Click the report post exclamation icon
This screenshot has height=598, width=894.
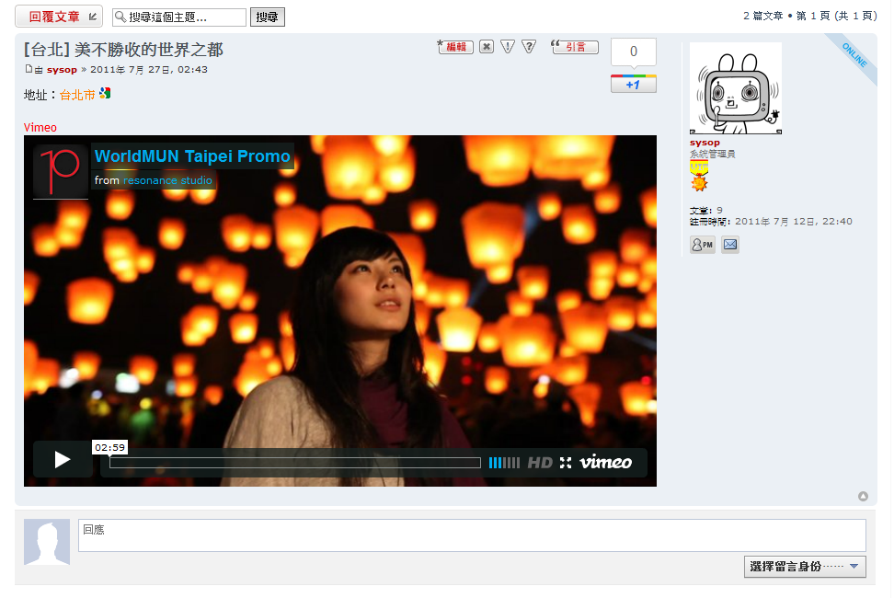point(508,47)
